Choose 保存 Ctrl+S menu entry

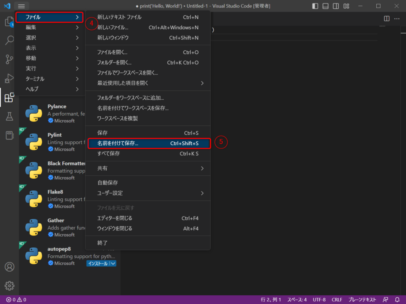pos(148,133)
